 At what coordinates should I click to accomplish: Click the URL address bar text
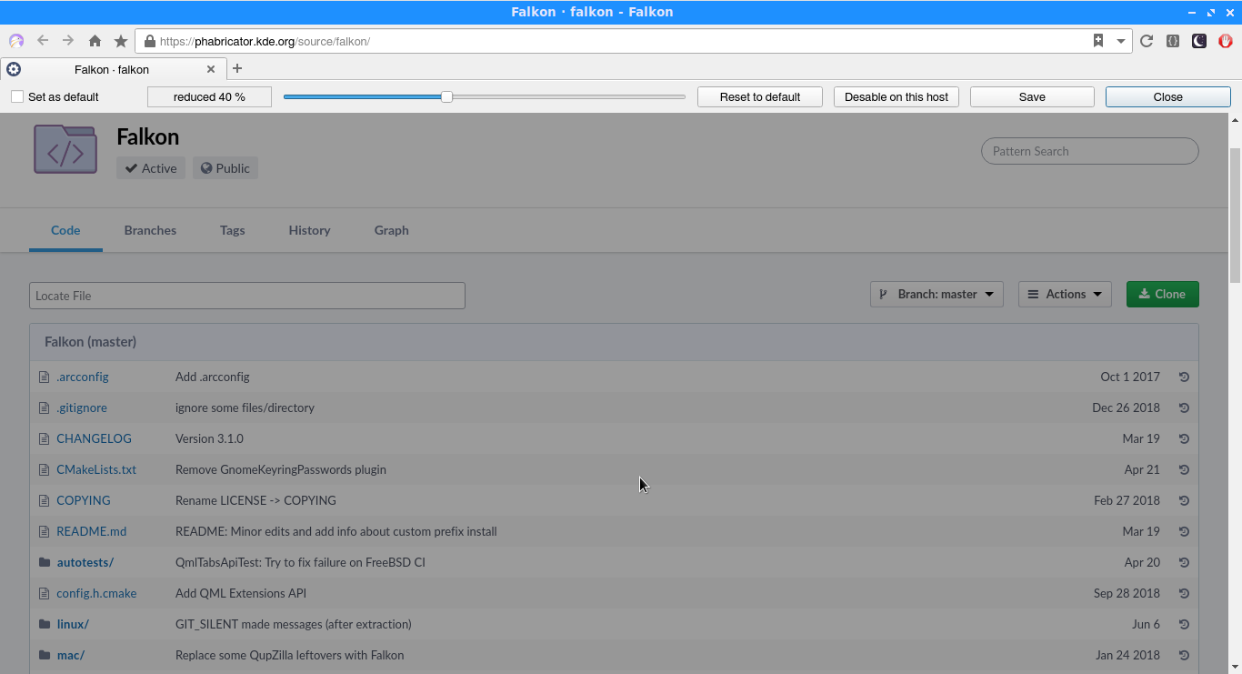265,41
